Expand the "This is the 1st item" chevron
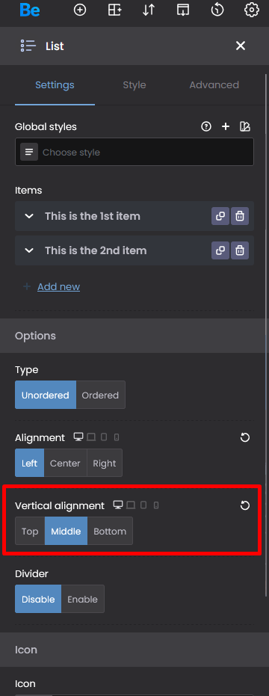The width and height of the screenshot is (269, 696). [x=29, y=216]
